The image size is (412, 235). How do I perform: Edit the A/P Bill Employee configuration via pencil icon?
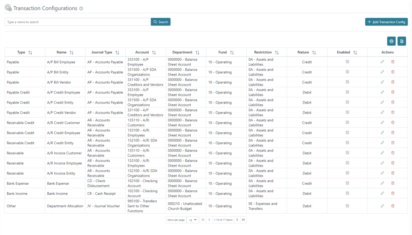[x=382, y=62]
